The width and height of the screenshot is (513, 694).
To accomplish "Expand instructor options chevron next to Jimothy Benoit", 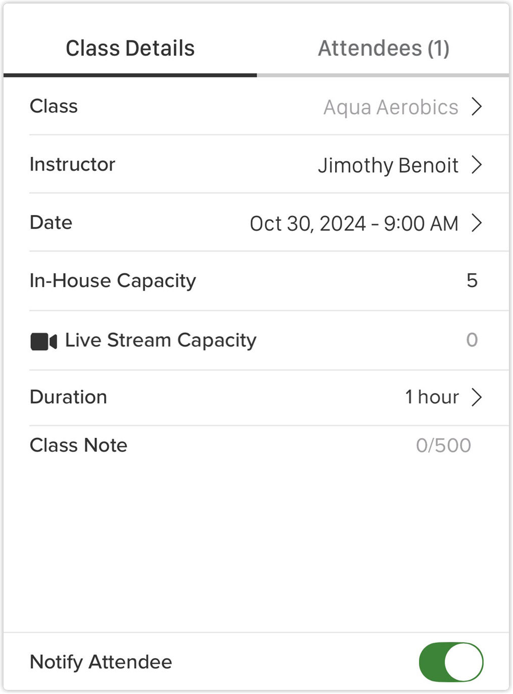I will pos(476,165).
